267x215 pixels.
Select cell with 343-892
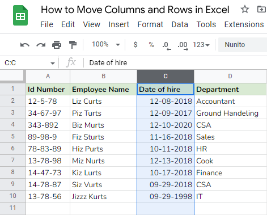(x=48, y=125)
